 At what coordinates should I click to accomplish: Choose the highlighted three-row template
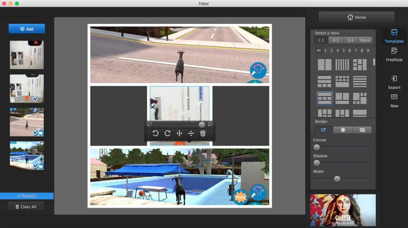(324, 99)
